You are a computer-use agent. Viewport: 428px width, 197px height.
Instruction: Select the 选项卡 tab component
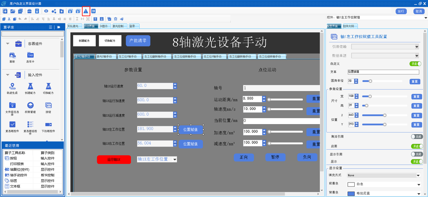point(30,57)
